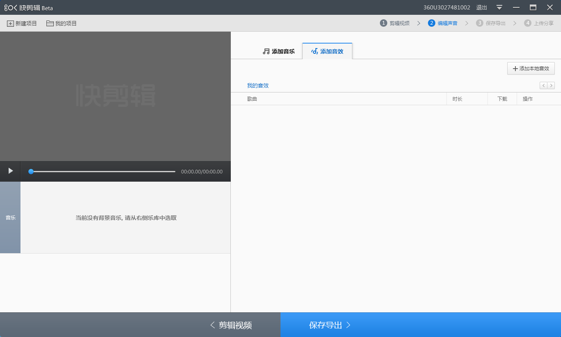The width and height of the screenshot is (561, 337).
Task: Switch to the 添加音乐 tab
Action: point(278,51)
